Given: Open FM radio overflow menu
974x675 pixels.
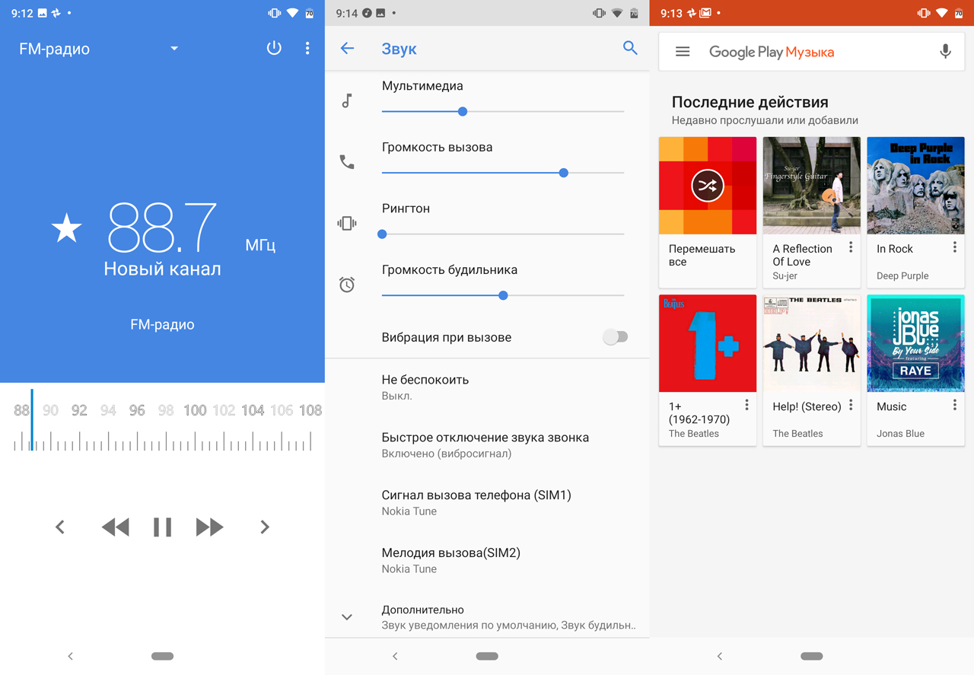Looking at the screenshot, I should (x=307, y=48).
